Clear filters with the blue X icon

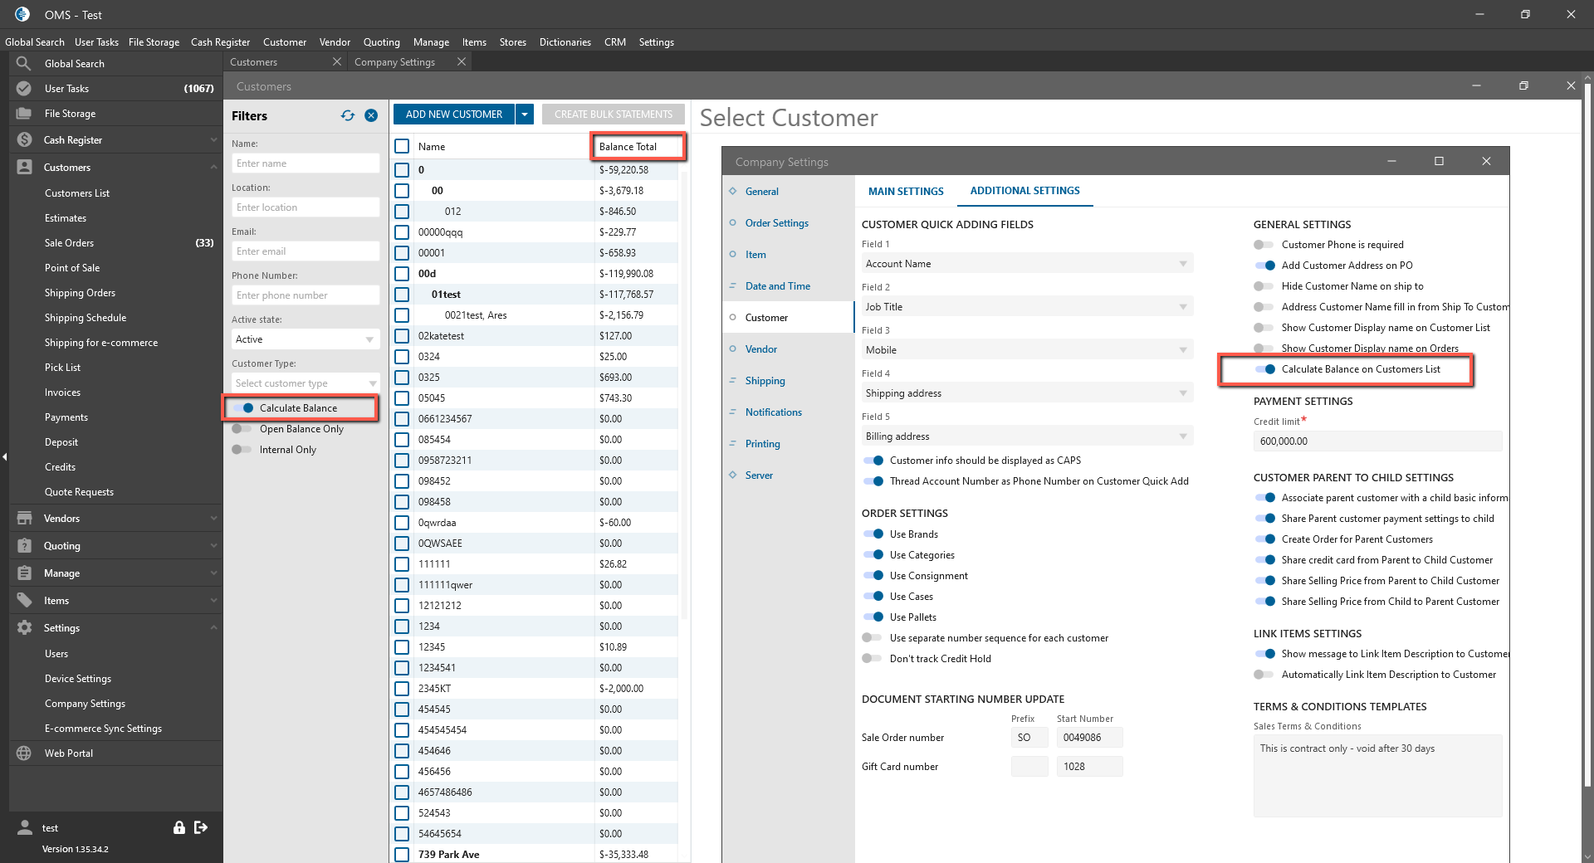click(371, 115)
